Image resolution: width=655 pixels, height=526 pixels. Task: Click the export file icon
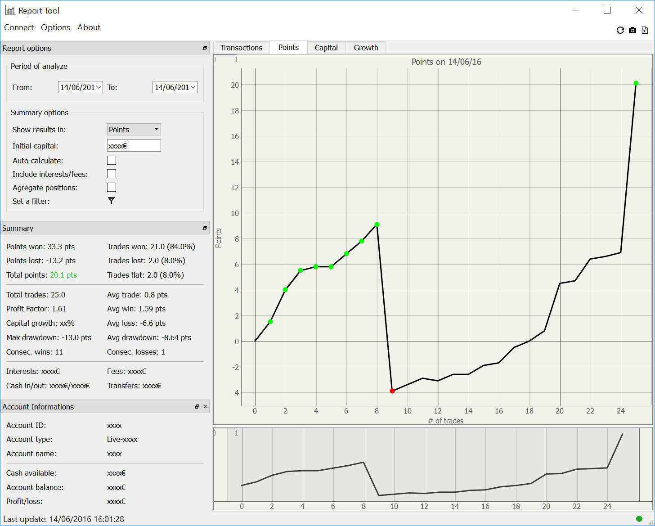click(645, 30)
